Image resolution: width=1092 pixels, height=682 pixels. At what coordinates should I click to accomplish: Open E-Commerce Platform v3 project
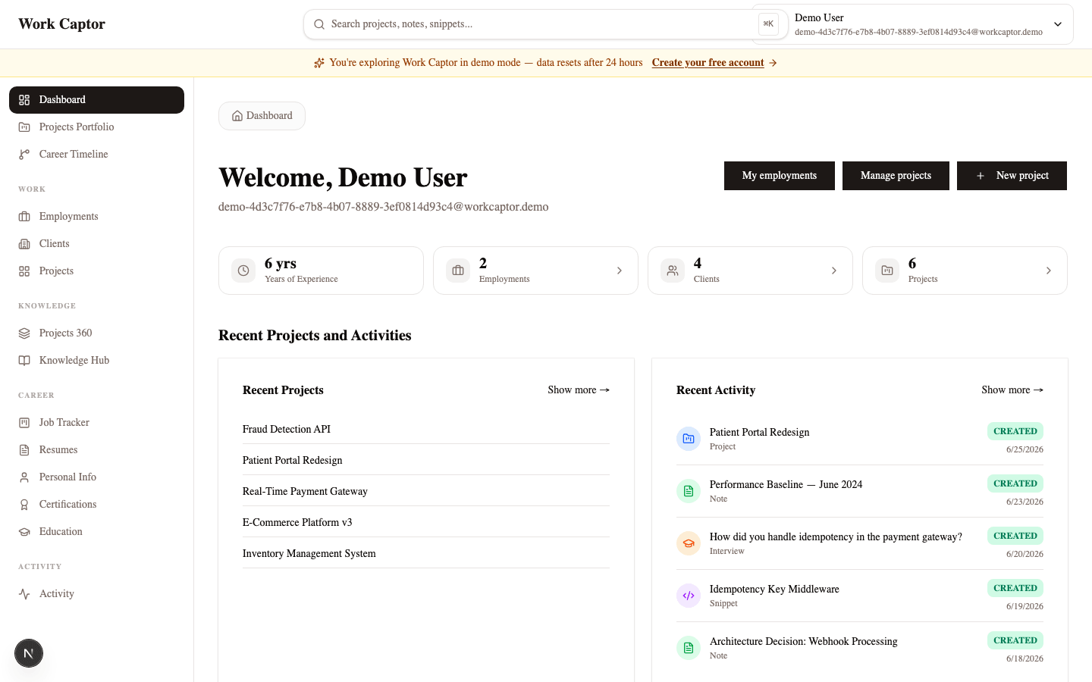pos(297,523)
